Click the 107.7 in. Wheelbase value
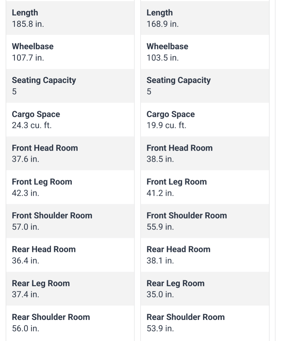Image resolution: width=292 pixels, height=341 pixels. click(x=28, y=58)
